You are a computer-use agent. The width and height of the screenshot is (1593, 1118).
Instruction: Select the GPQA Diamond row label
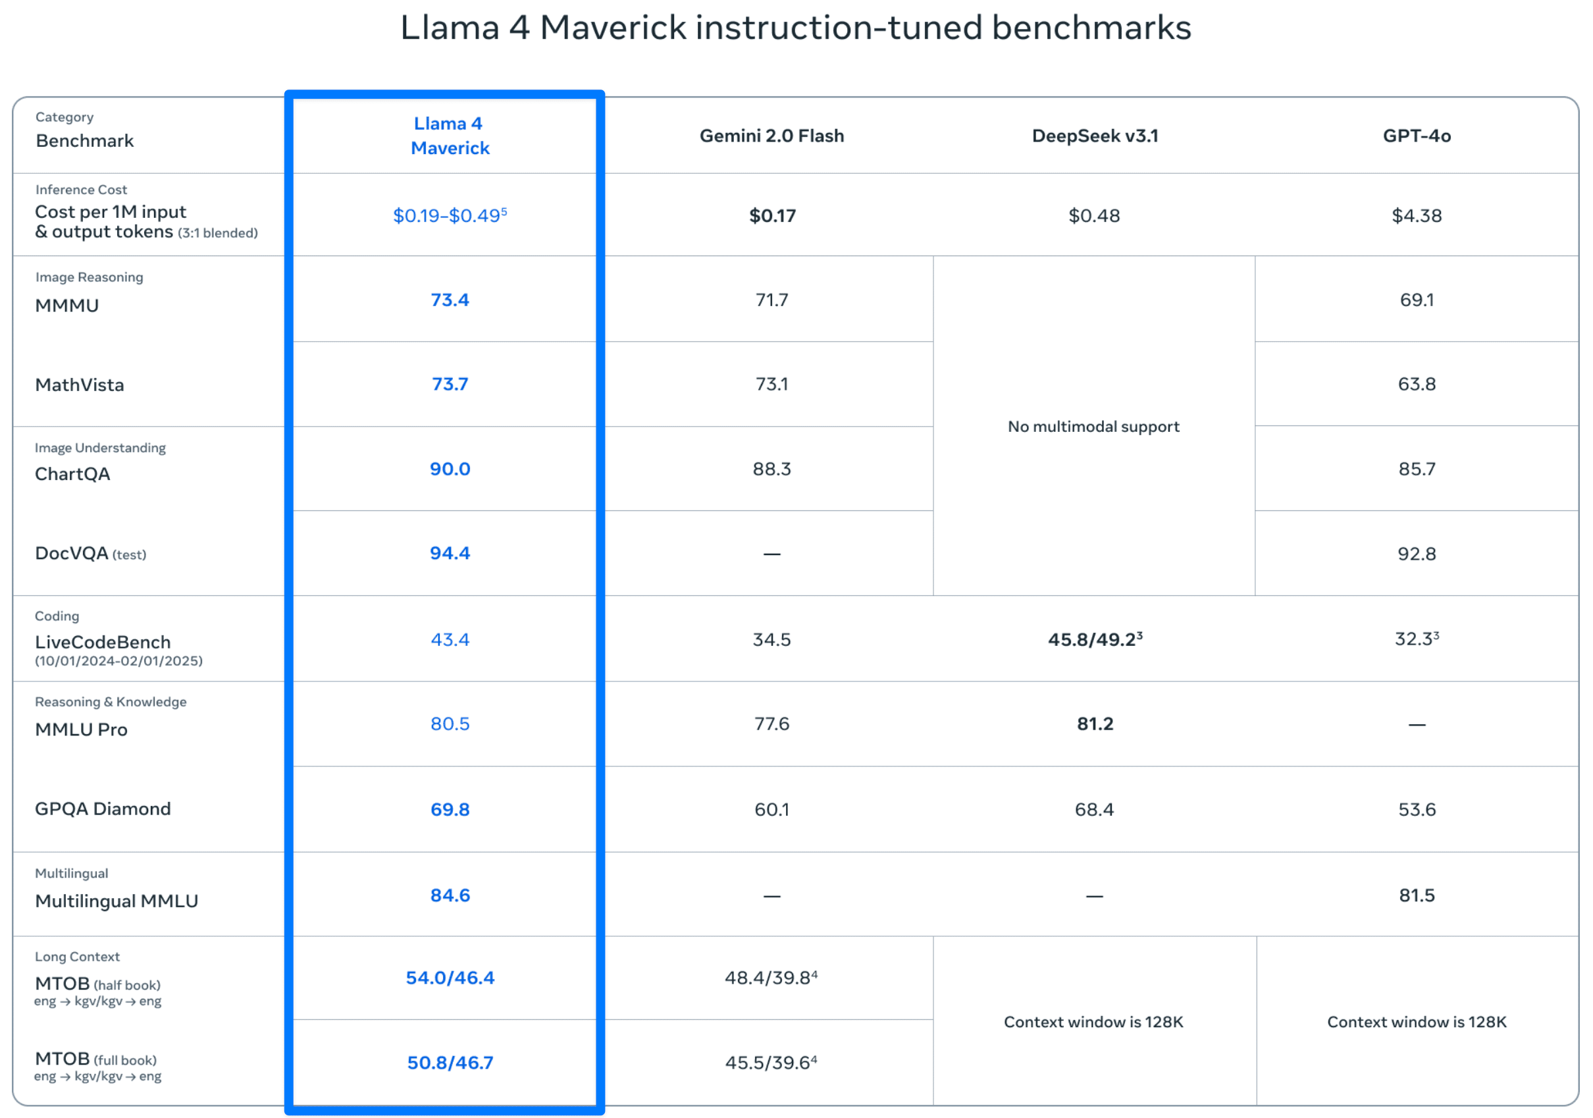[103, 809]
